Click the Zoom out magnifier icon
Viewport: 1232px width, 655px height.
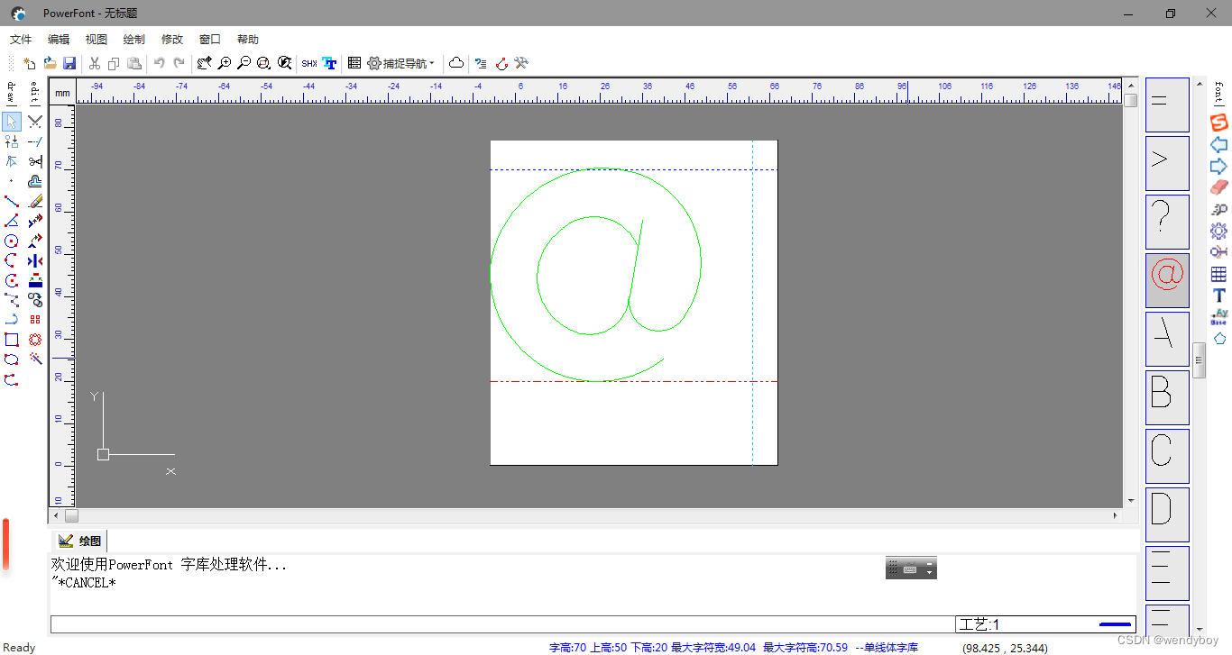tap(244, 63)
